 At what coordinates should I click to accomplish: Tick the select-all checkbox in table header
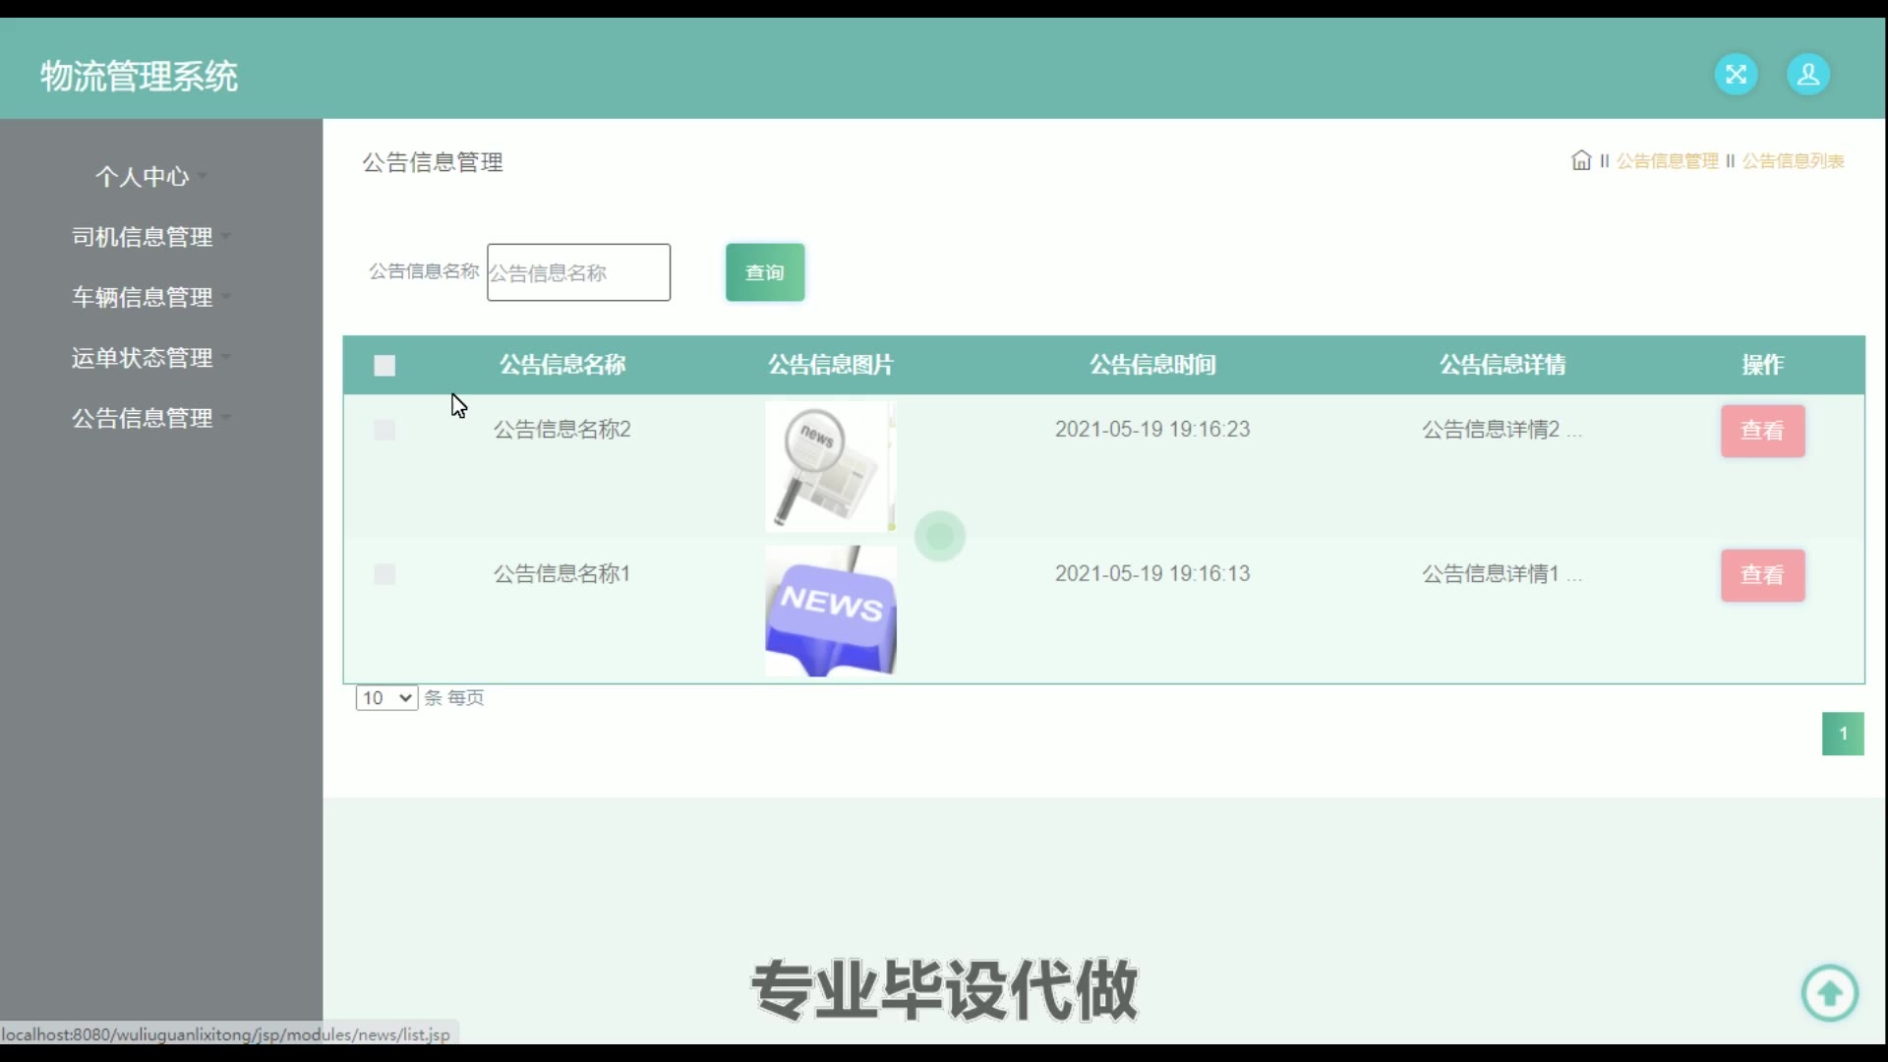384,366
